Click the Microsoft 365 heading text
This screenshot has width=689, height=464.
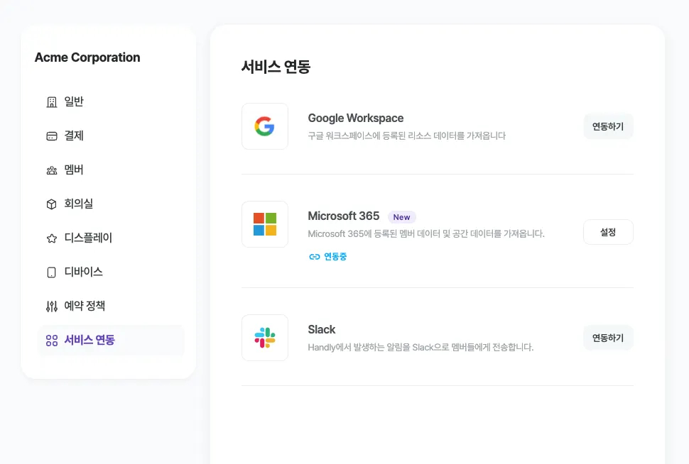point(344,216)
